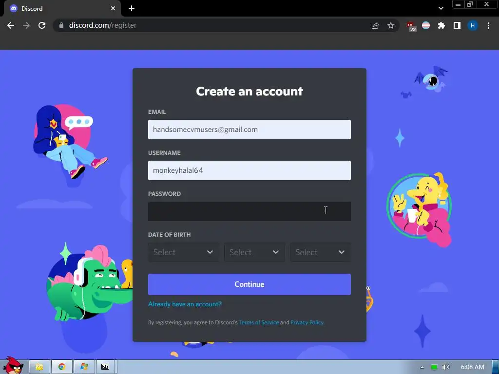499x374 pixels.
Task: Open the last date of birth dropdown
Action: (321, 252)
